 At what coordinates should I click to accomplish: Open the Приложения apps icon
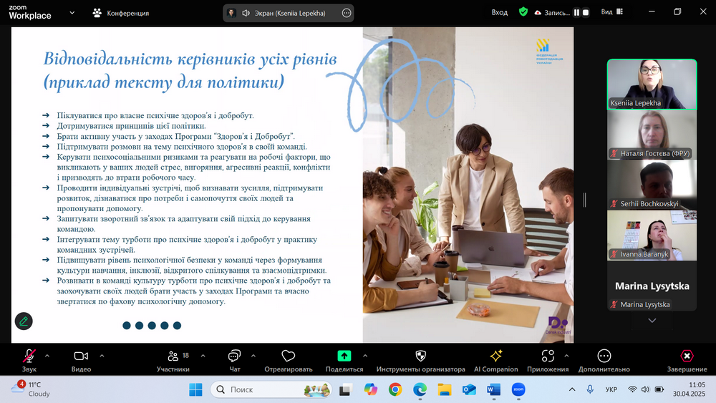point(548,356)
